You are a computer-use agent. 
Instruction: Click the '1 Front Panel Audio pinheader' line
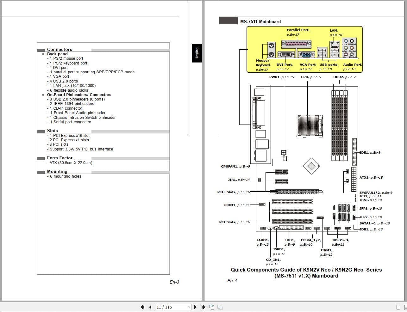pos(76,113)
